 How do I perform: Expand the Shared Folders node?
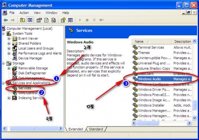[9, 44]
